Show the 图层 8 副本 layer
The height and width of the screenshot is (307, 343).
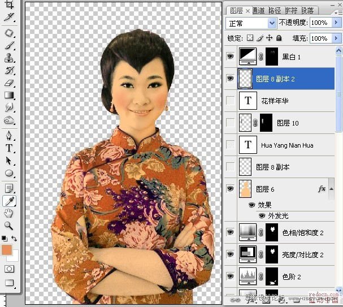click(x=231, y=167)
